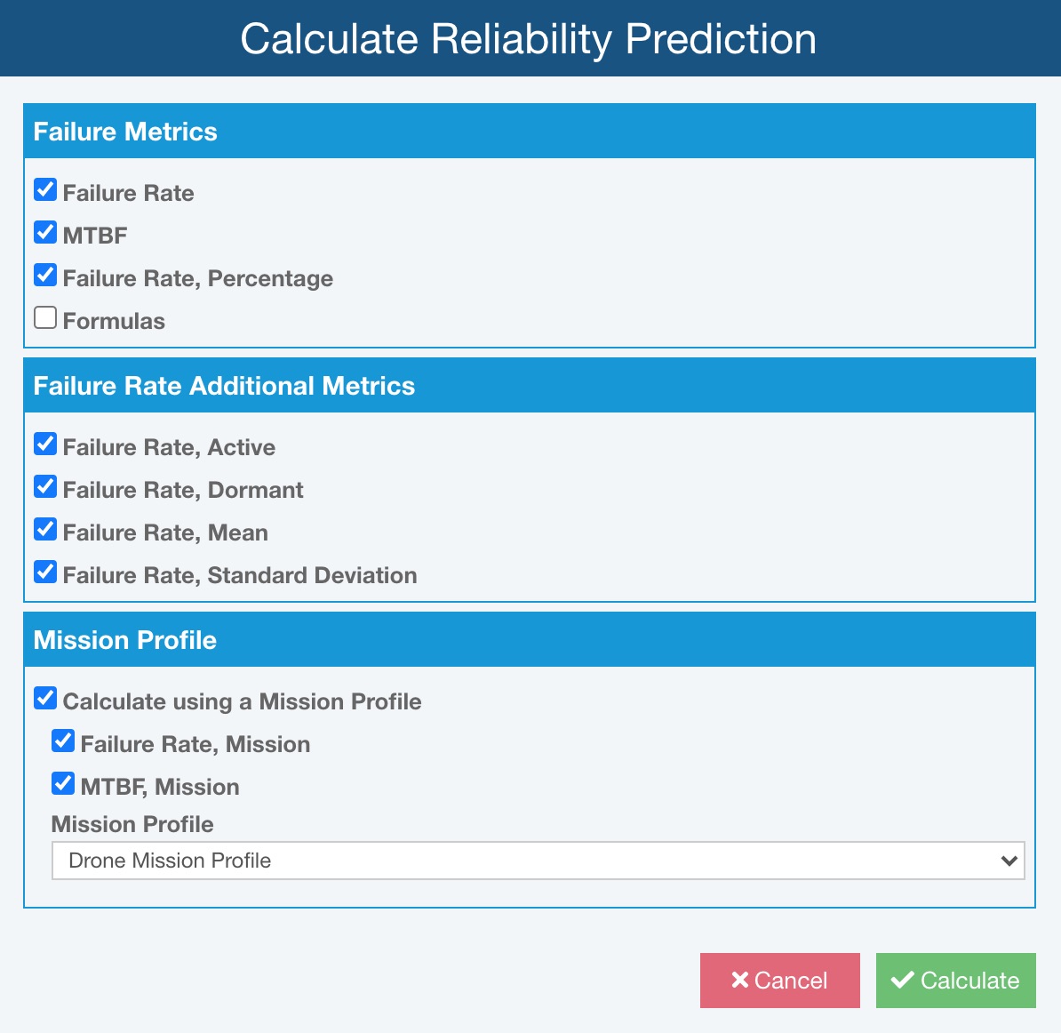Image resolution: width=1061 pixels, height=1033 pixels.
Task: Uncheck Failure Rate, Mission
Action: [x=62, y=740]
